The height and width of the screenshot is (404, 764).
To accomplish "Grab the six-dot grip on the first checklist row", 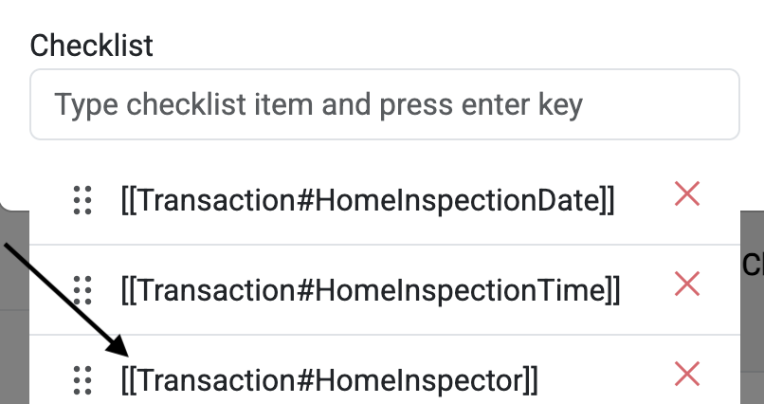I will tap(82, 200).
